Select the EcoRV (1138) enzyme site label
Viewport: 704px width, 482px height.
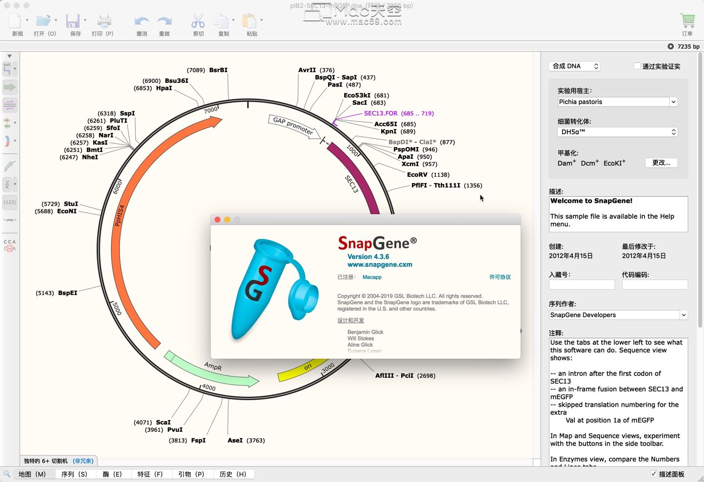[x=428, y=175]
